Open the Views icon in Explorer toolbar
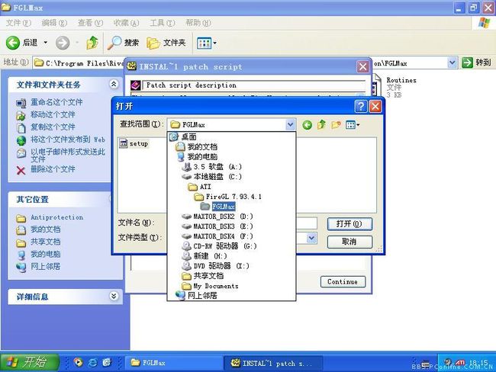496x372 pixels. [x=204, y=43]
